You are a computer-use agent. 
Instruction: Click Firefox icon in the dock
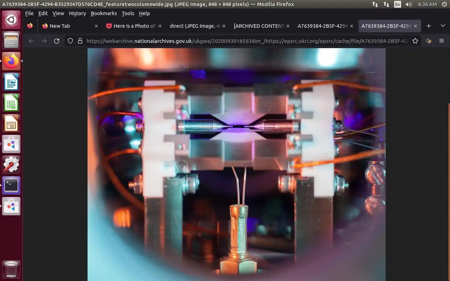pyautogui.click(x=11, y=61)
